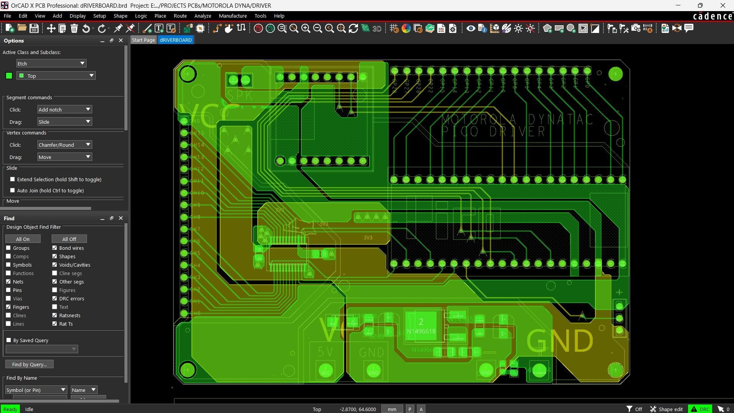The height and width of the screenshot is (413, 734).
Task: Click the All Off button
Action: click(x=69, y=239)
